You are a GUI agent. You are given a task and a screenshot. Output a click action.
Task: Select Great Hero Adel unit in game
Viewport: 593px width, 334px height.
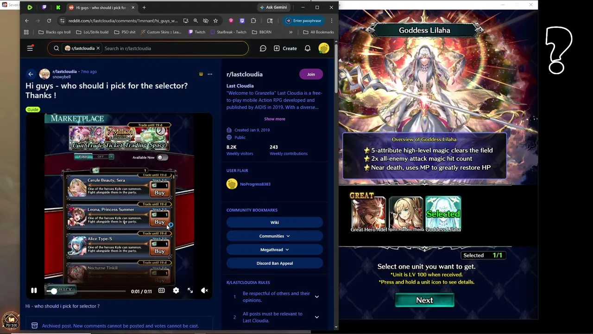coord(368,214)
